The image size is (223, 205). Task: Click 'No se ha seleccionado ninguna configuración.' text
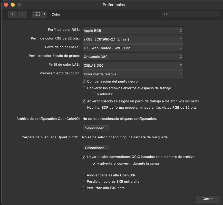(x=120, y=119)
